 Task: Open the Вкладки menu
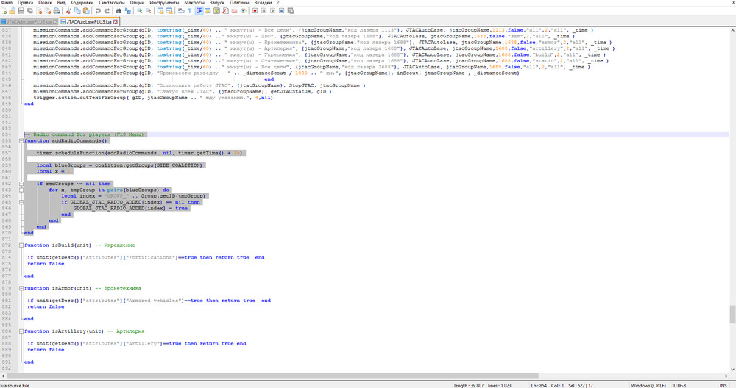click(x=263, y=2)
